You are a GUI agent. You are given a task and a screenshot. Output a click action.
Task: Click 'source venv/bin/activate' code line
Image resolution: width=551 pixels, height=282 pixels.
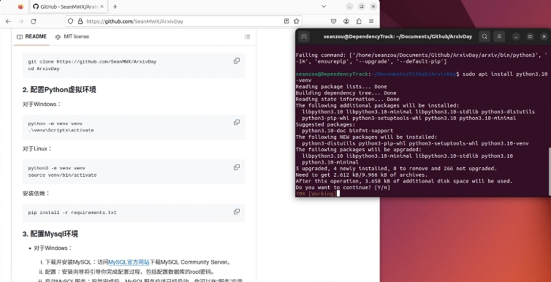(62, 175)
